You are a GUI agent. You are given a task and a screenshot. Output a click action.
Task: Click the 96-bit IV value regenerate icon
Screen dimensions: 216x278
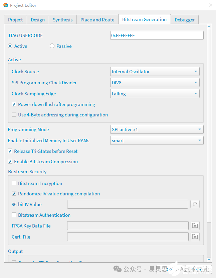pyautogui.click(x=195, y=204)
